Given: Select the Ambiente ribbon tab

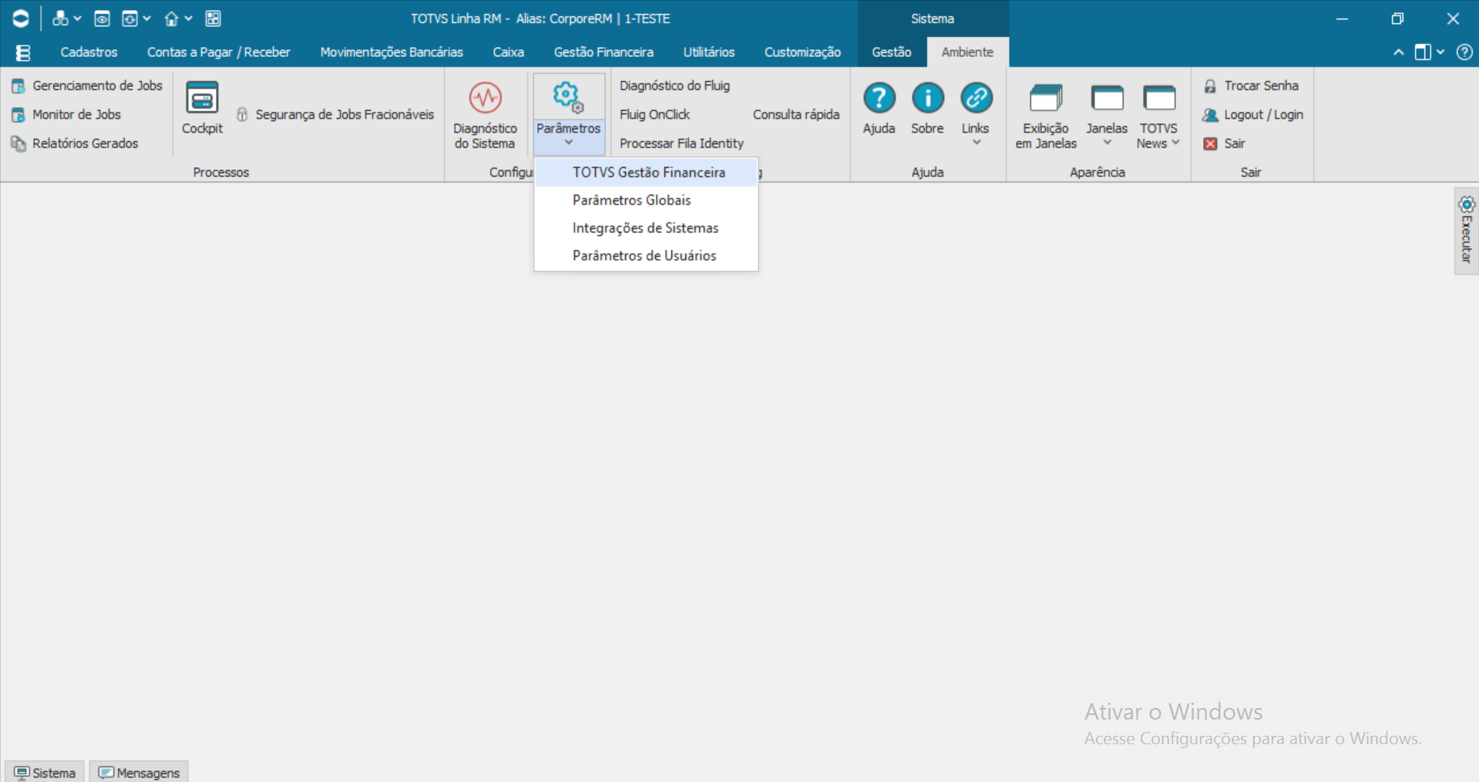Looking at the screenshot, I should click(967, 52).
